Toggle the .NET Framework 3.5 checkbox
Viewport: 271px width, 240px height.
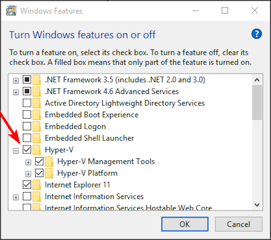pyautogui.click(x=27, y=80)
